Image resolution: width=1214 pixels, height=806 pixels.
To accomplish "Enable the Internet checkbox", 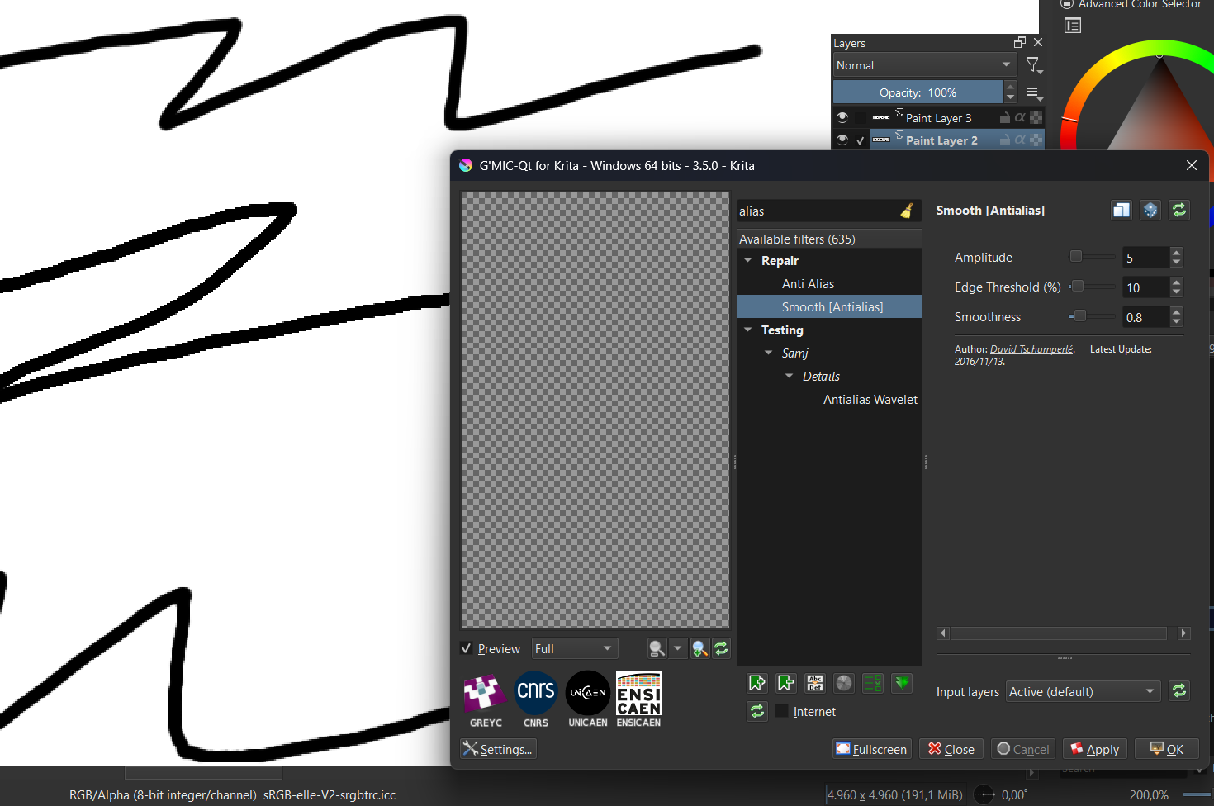I will pos(781,711).
